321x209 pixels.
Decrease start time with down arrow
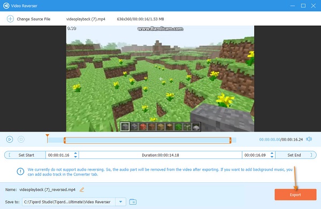[x=75, y=157]
